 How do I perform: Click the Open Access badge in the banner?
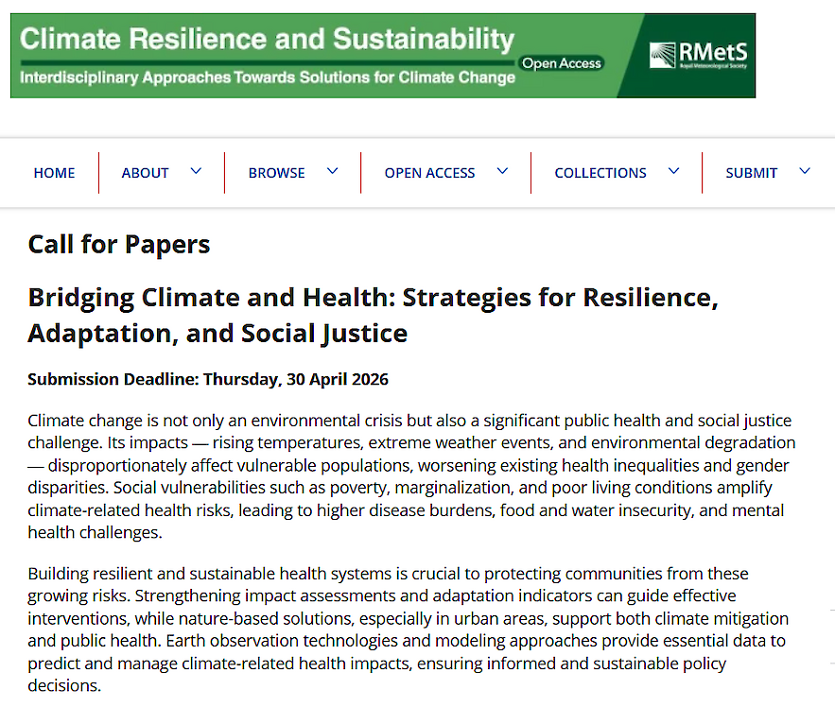[562, 63]
